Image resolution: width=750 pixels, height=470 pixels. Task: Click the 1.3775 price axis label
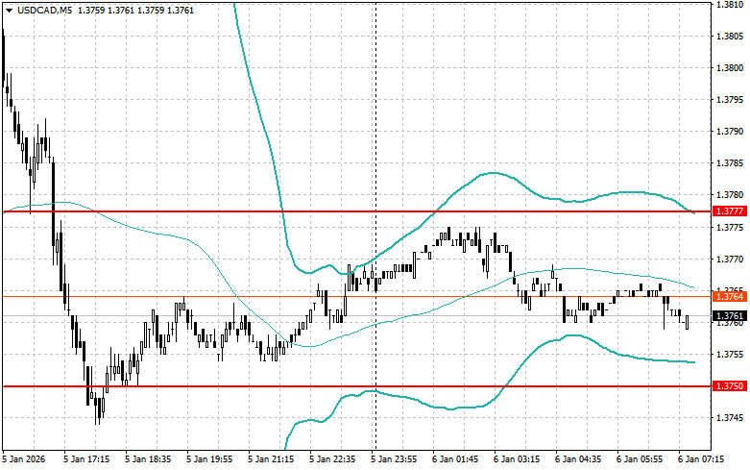[x=730, y=228]
